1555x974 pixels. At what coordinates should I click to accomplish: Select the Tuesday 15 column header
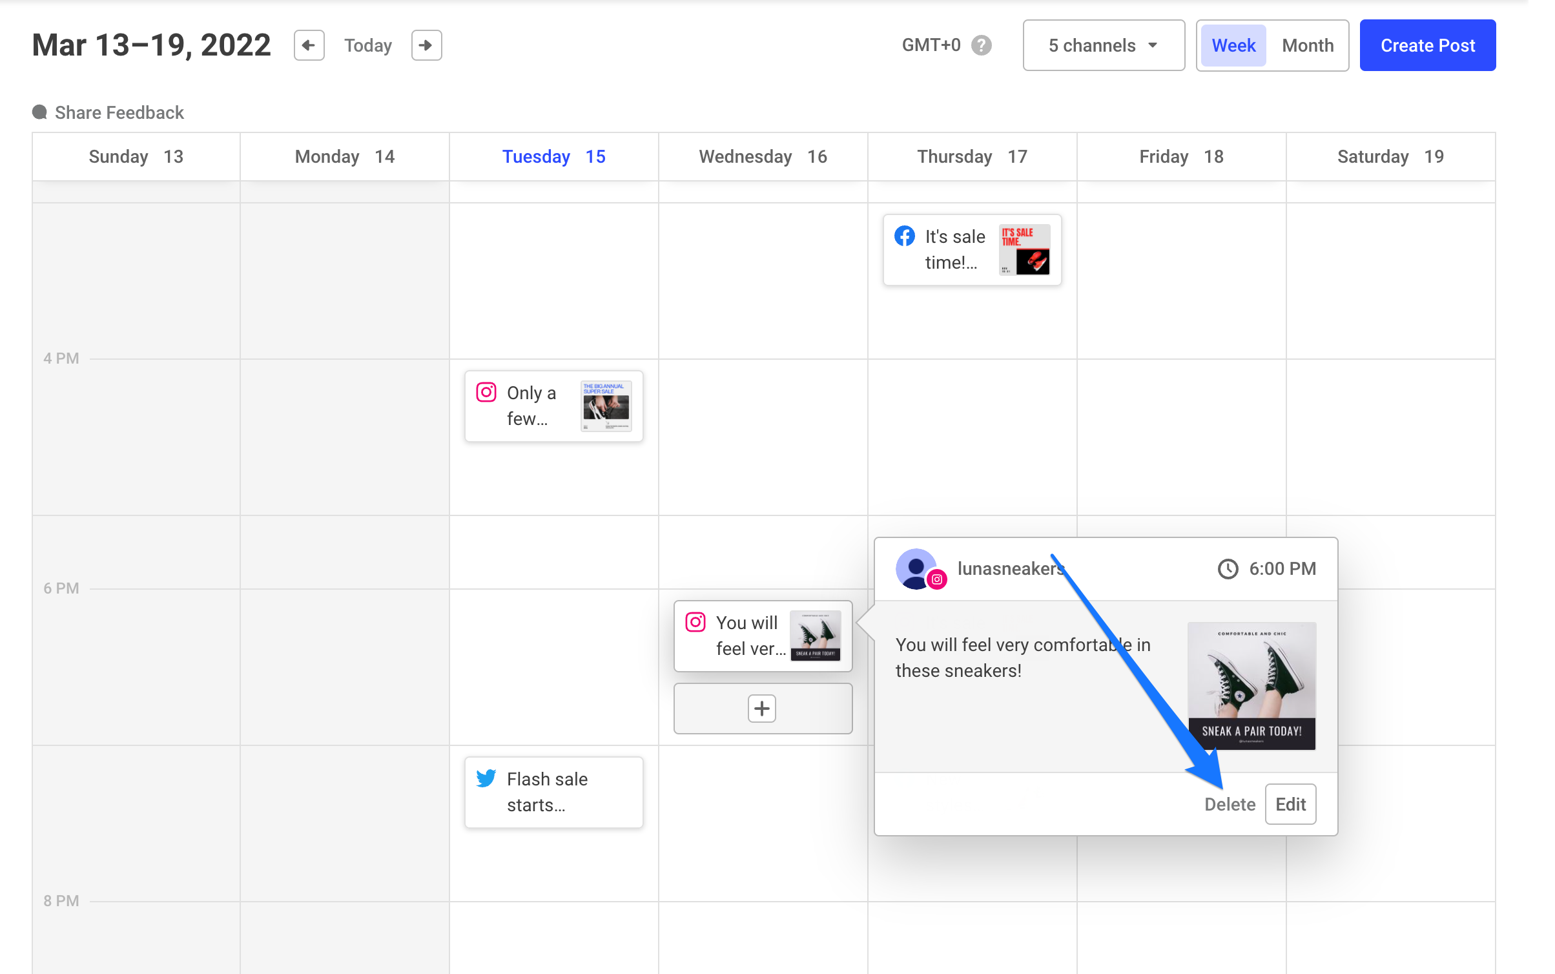[x=553, y=157]
